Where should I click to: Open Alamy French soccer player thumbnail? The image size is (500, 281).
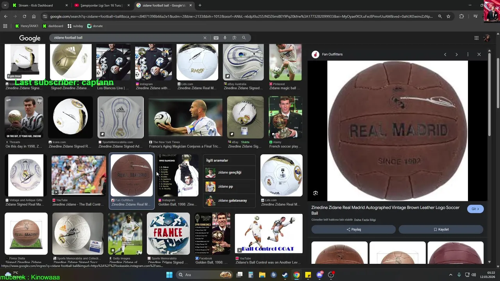[x=285, y=117]
